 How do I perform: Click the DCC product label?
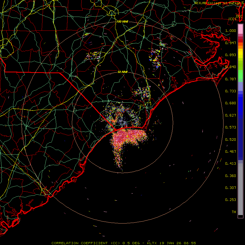point(239,16)
